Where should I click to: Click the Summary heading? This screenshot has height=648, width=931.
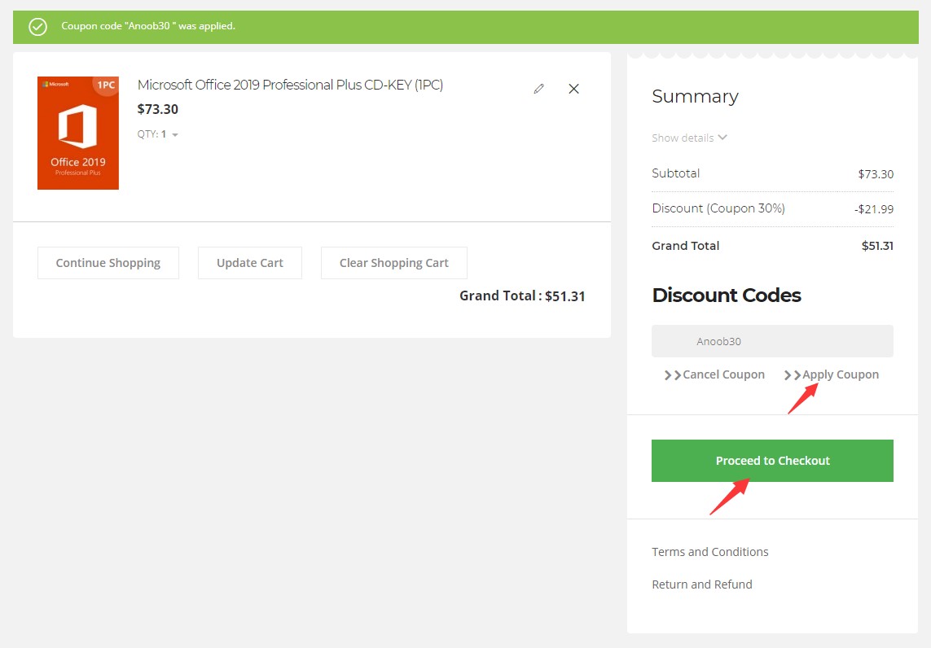tap(695, 96)
